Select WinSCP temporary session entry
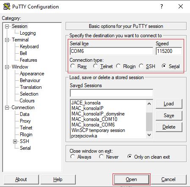Image resolution: width=190 pixels, height=187 pixels. coord(98,130)
